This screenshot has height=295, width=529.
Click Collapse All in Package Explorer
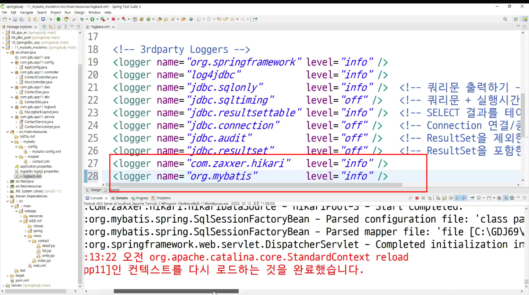pos(44,27)
